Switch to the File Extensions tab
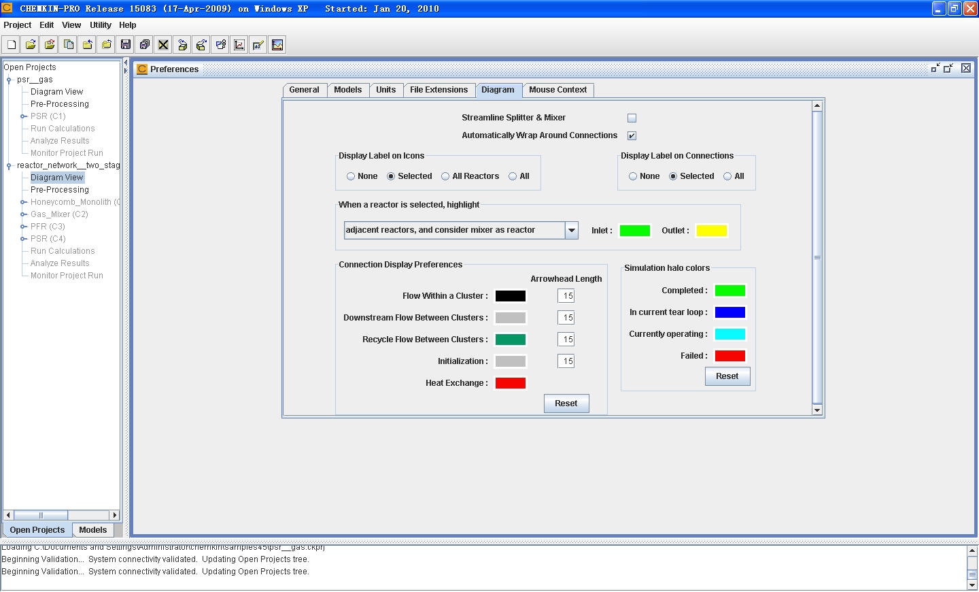This screenshot has width=979, height=592. point(439,90)
